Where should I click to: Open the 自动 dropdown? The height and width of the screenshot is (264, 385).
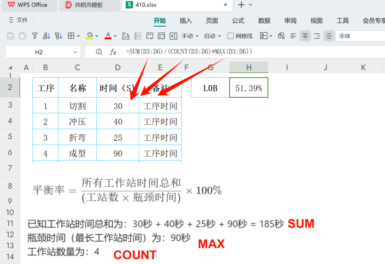212,36
